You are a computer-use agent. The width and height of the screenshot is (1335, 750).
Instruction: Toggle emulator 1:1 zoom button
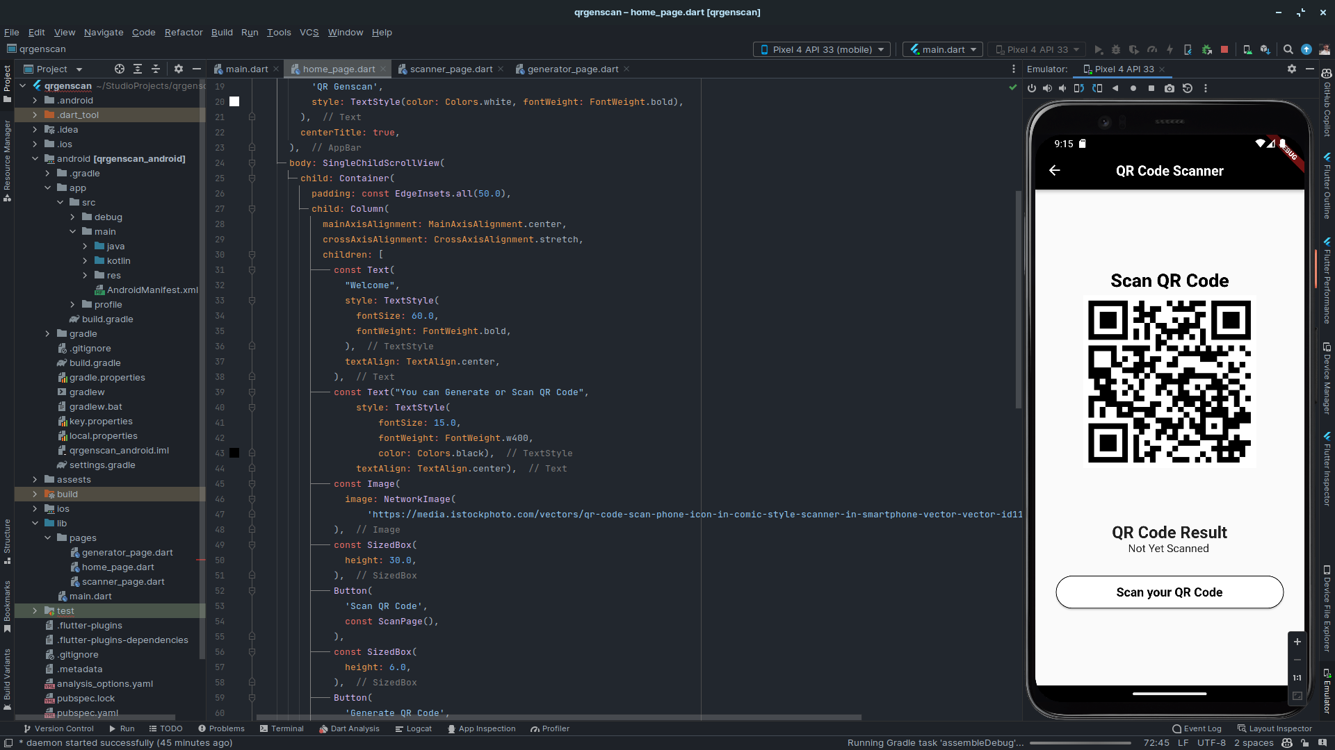(x=1297, y=678)
